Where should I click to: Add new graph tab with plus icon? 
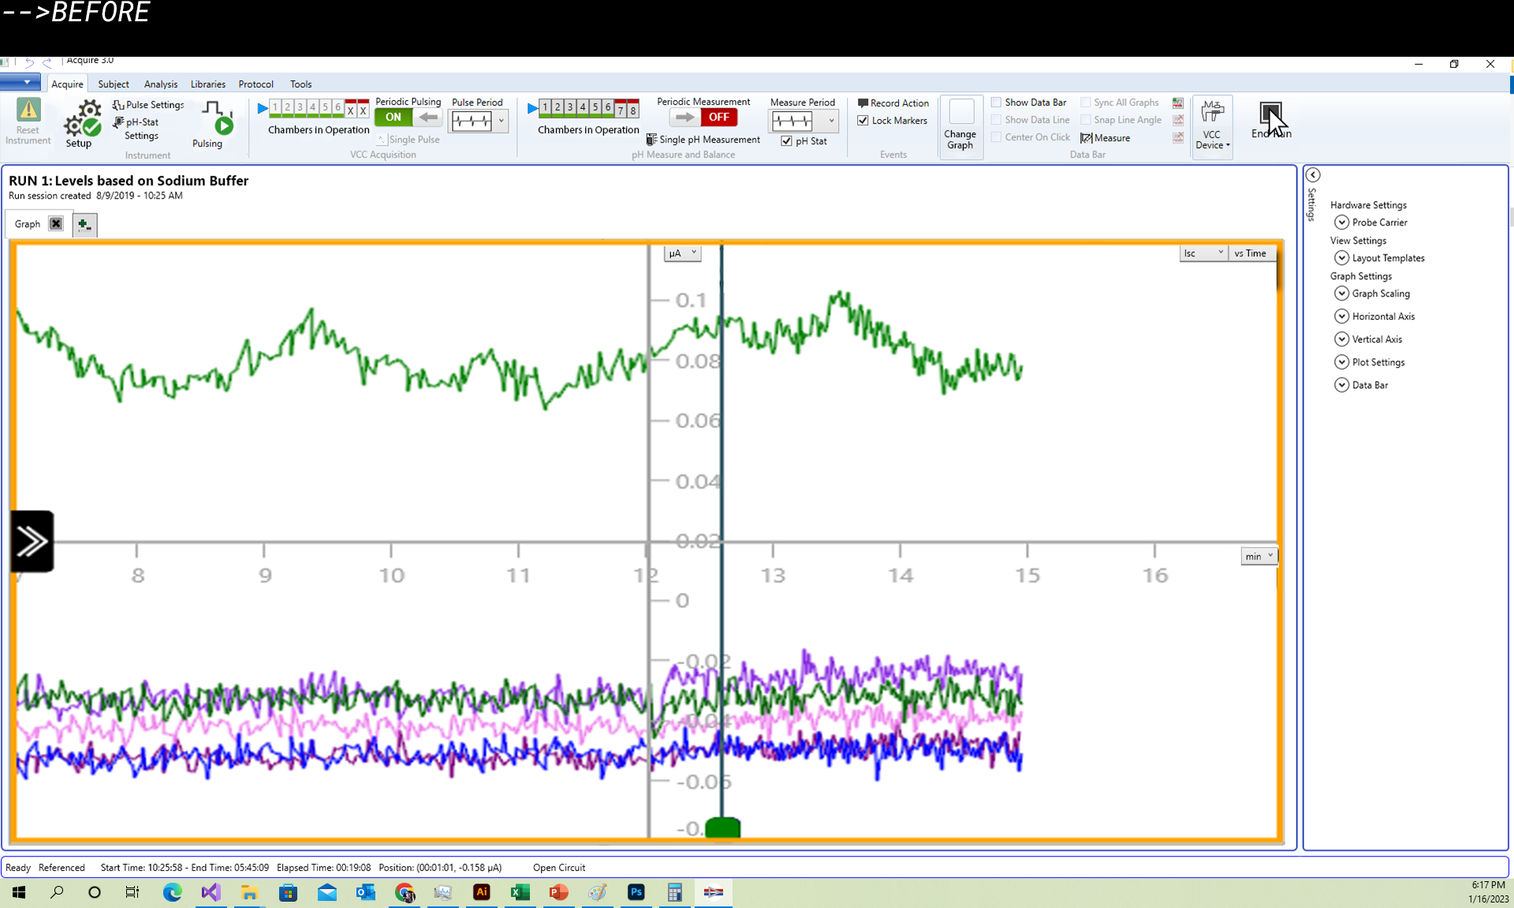click(84, 225)
